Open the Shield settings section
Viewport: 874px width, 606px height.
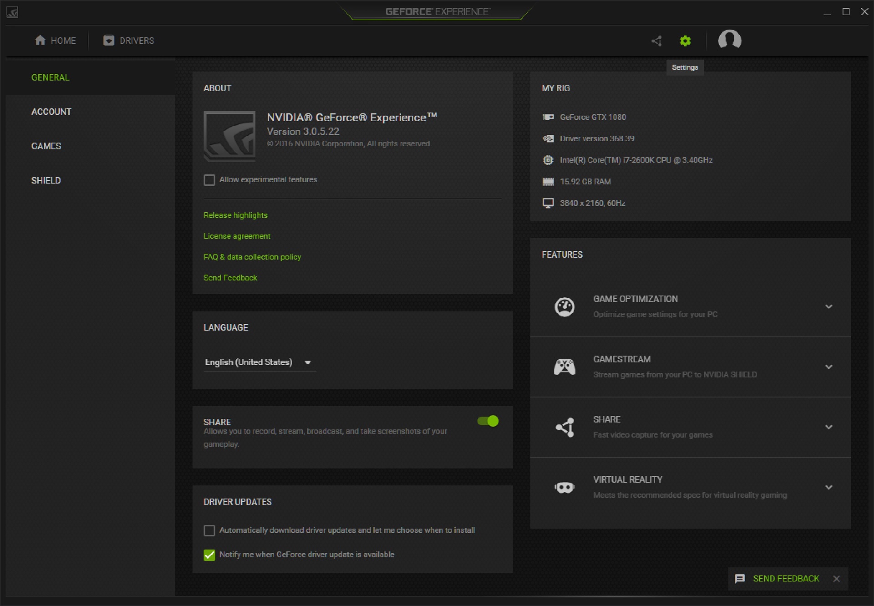tap(46, 181)
